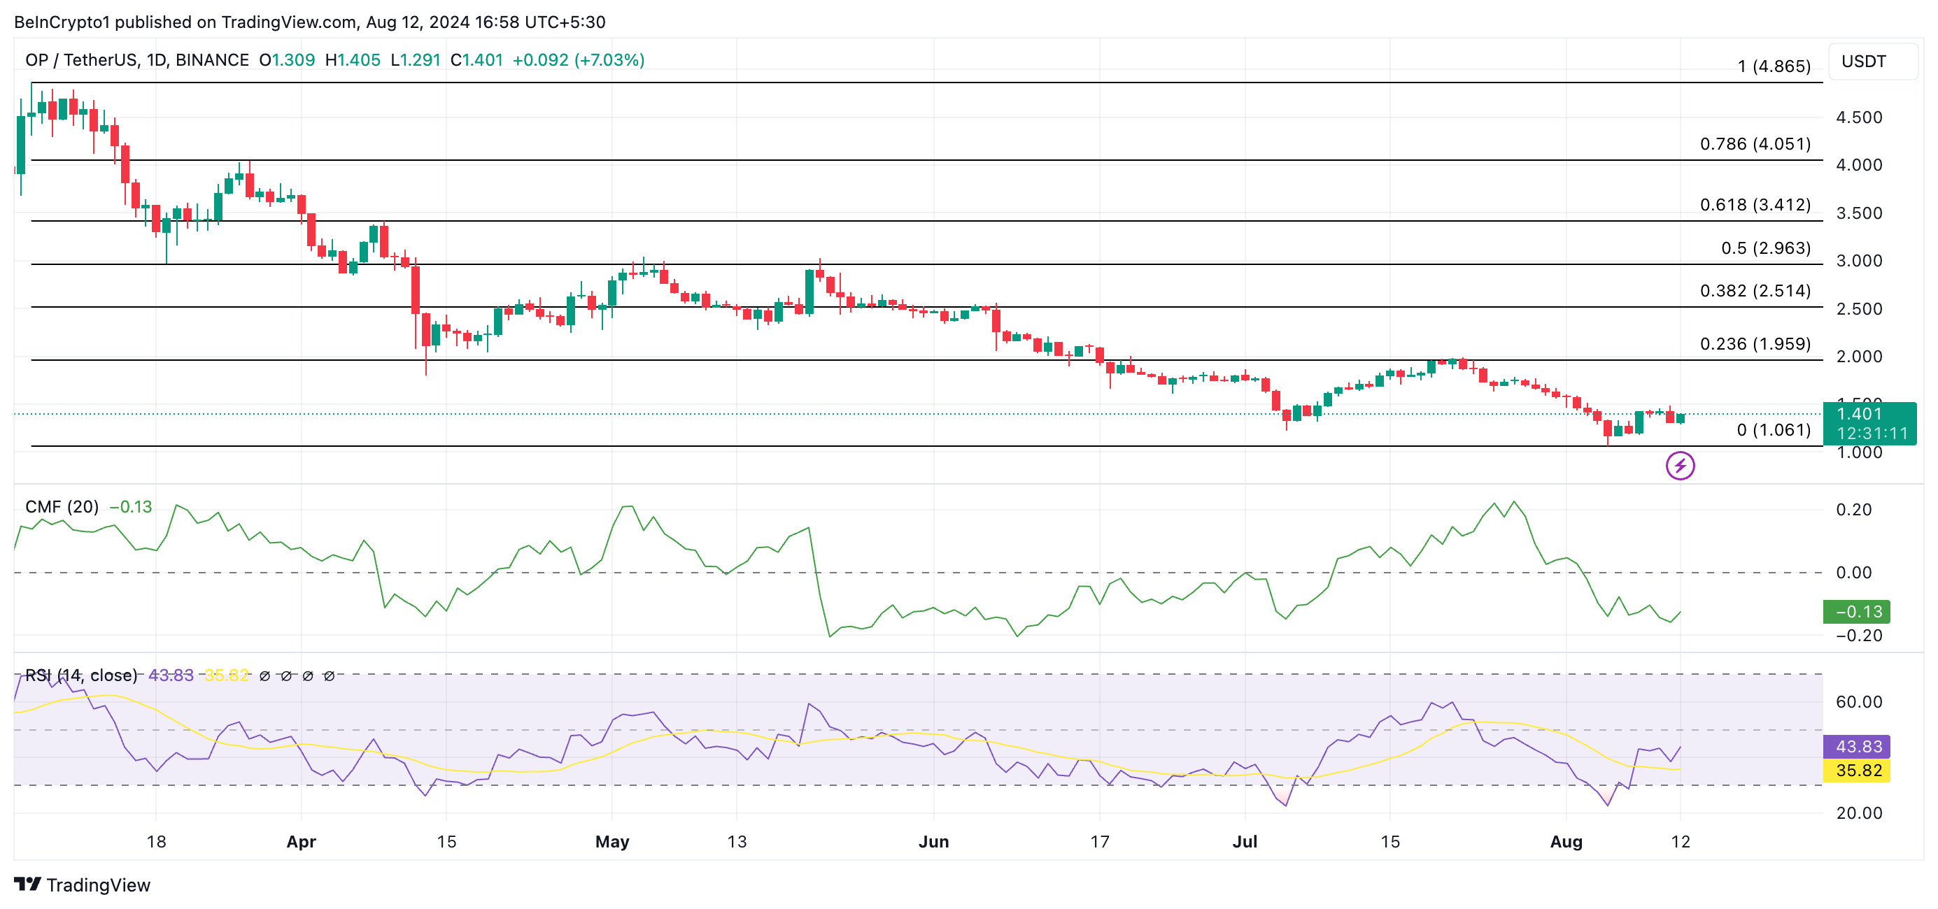This screenshot has width=1938, height=909.
Task: Click the 4.500 price scale label
Action: 1858,117
